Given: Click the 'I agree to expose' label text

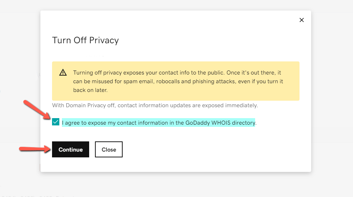Looking at the screenshot, I should click(x=109, y=123).
